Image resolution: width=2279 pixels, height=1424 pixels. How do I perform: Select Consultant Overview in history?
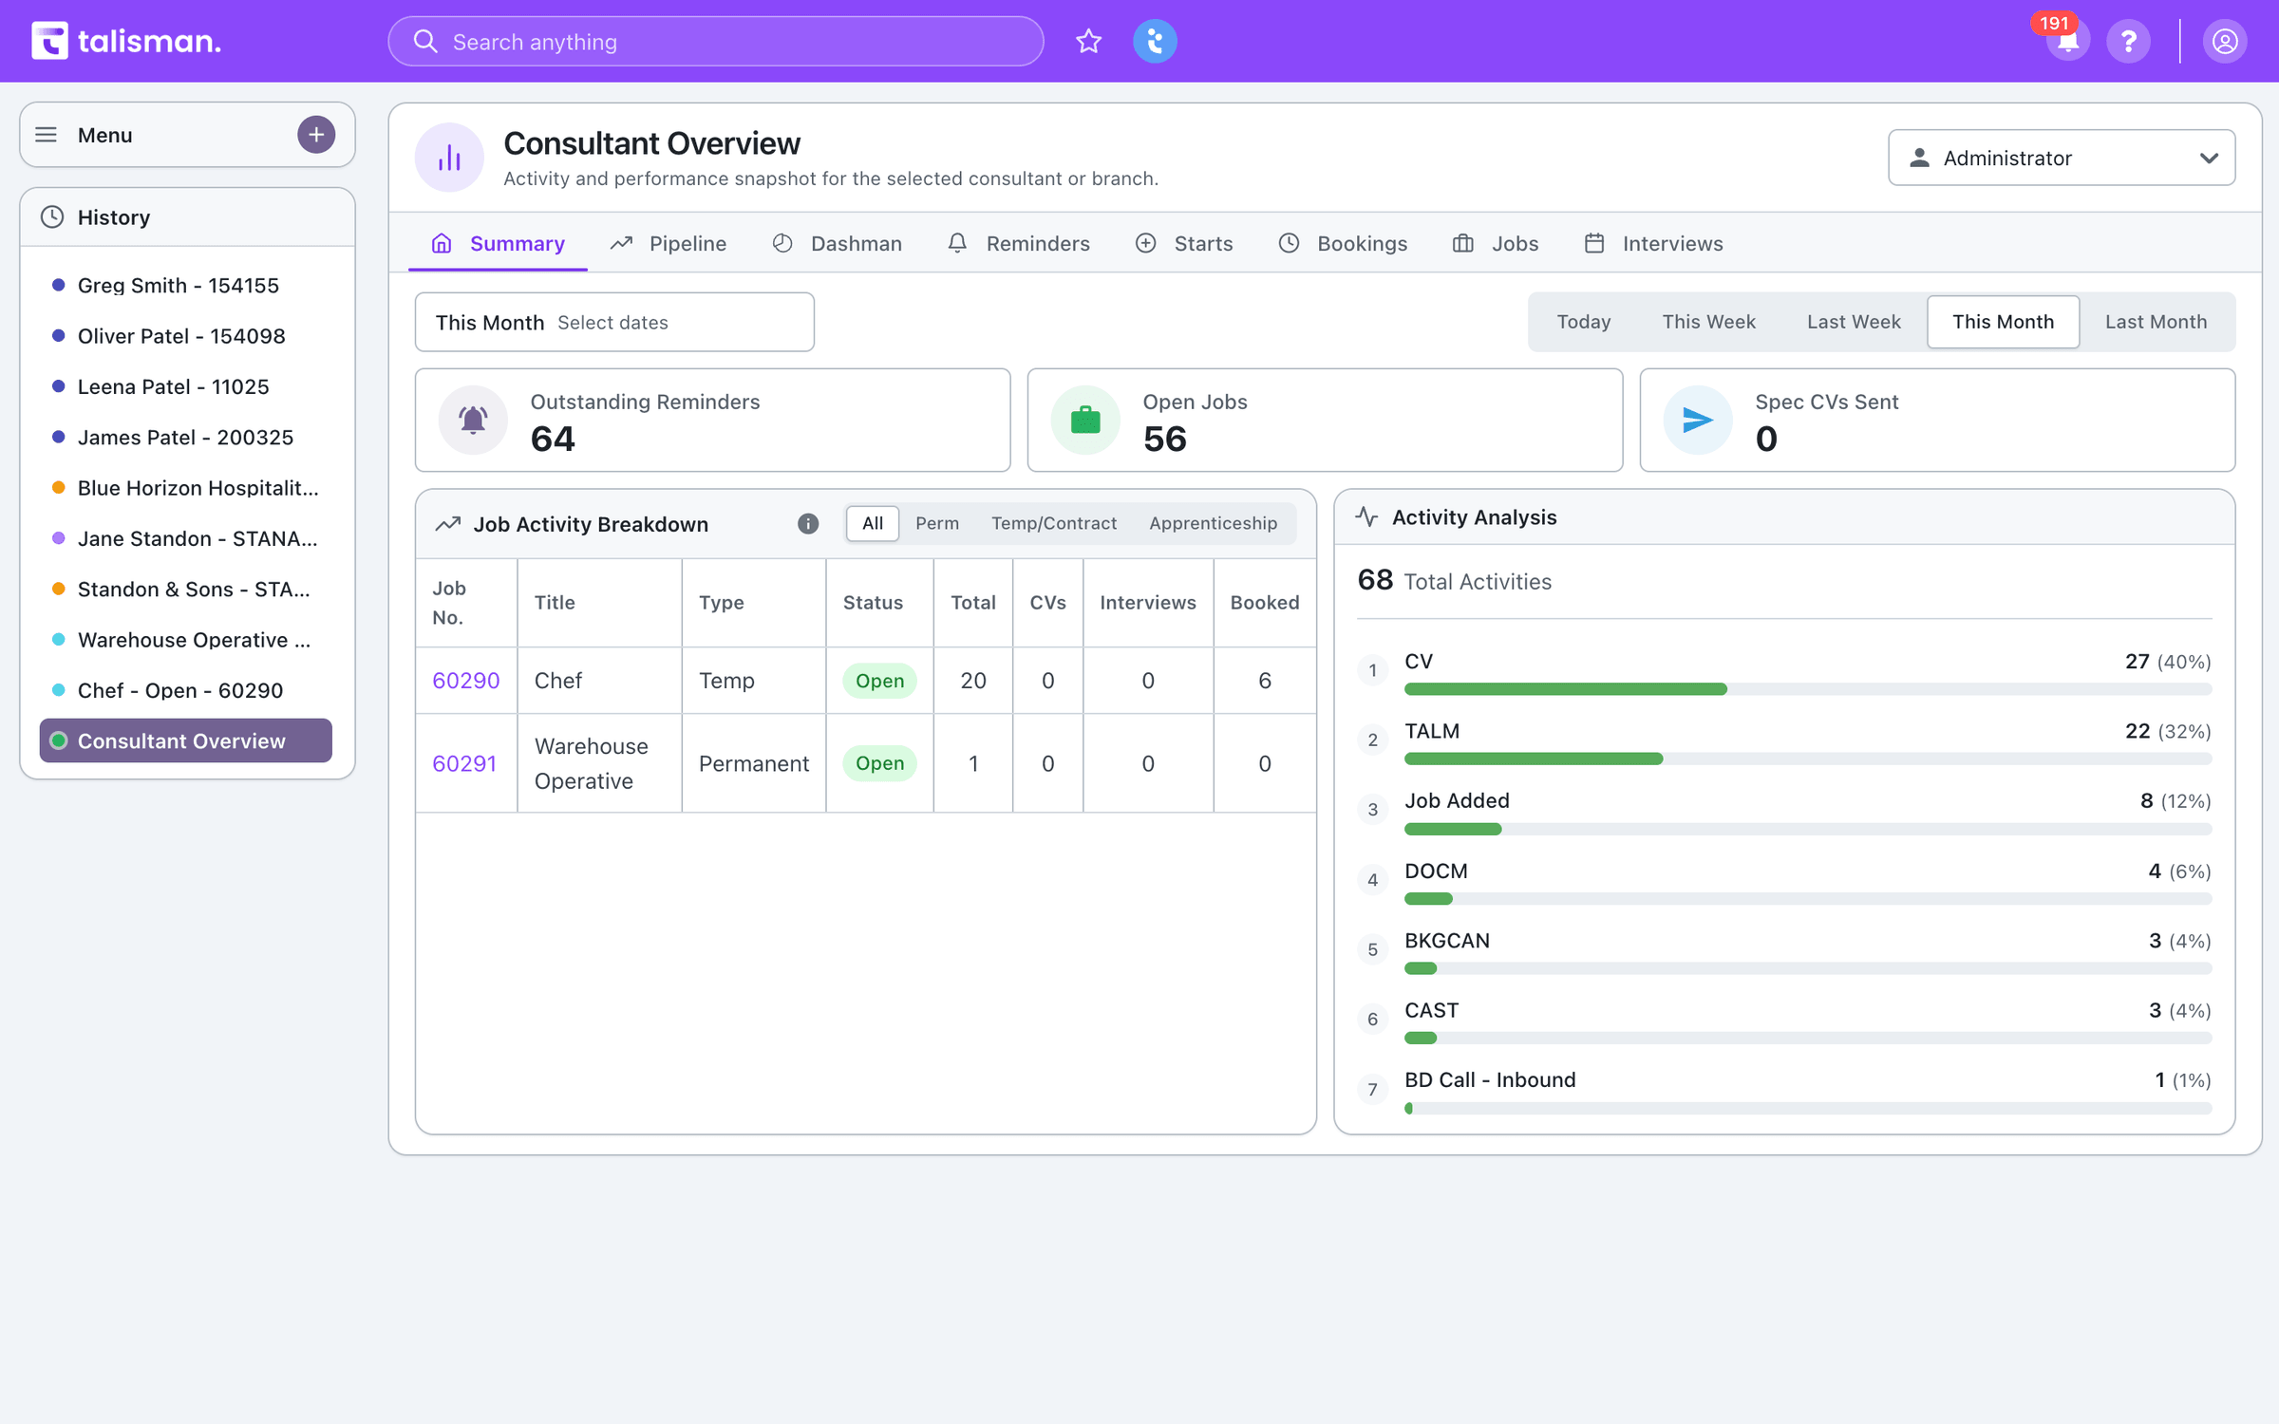pyautogui.click(x=186, y=740)
